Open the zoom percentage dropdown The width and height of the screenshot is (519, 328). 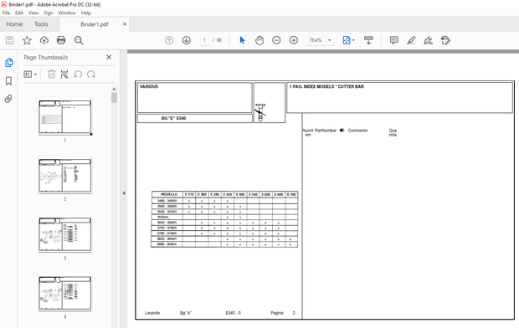330,40
